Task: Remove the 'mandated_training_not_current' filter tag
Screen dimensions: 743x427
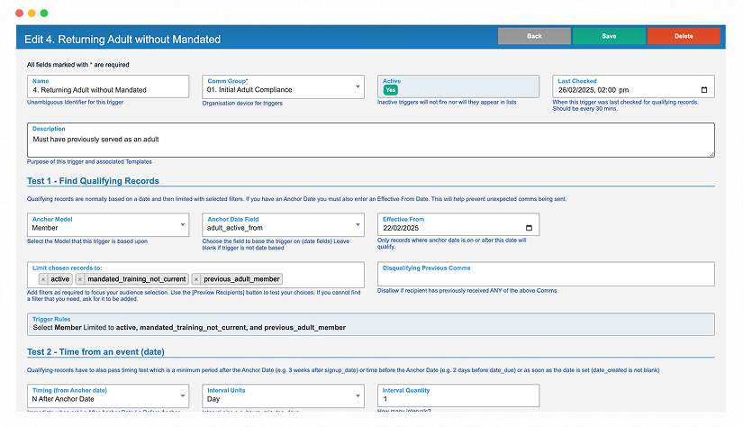Action: 80,279
